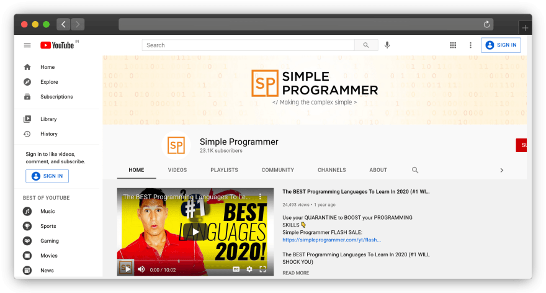This screenshot has width=546, height=293.
Task: Switch to the ABOUT tab
Action: [378, 170]
